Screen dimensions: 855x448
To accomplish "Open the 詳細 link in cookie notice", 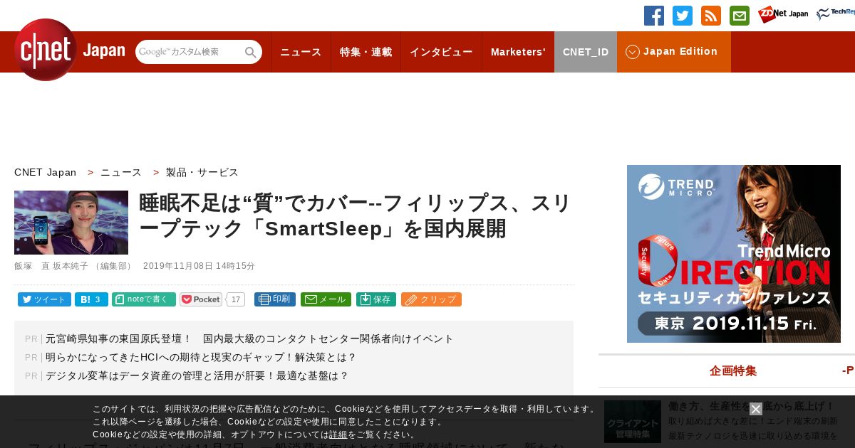I will (338, 434).
